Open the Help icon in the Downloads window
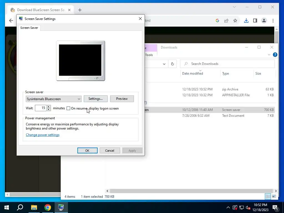 275,55
